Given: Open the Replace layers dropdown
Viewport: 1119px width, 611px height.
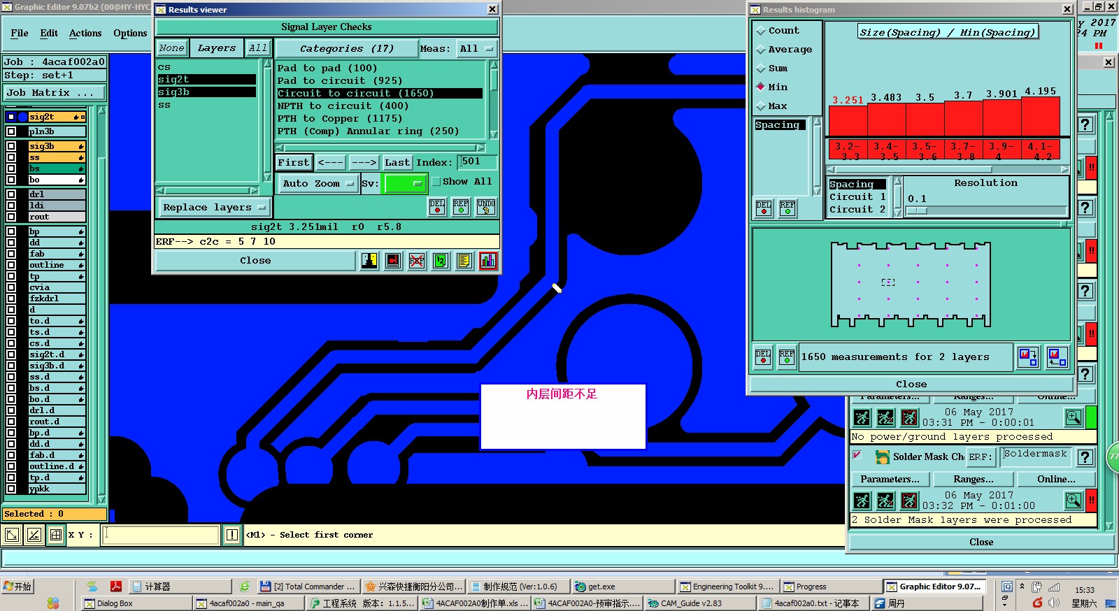Looking at the screenshot, I should click(x=213, y=208).
